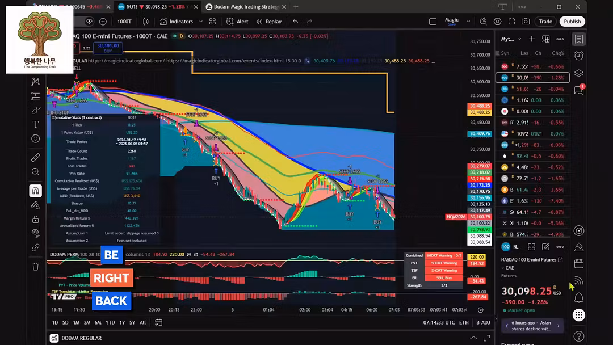Toggle stay in drawing mode

point(36,205)
